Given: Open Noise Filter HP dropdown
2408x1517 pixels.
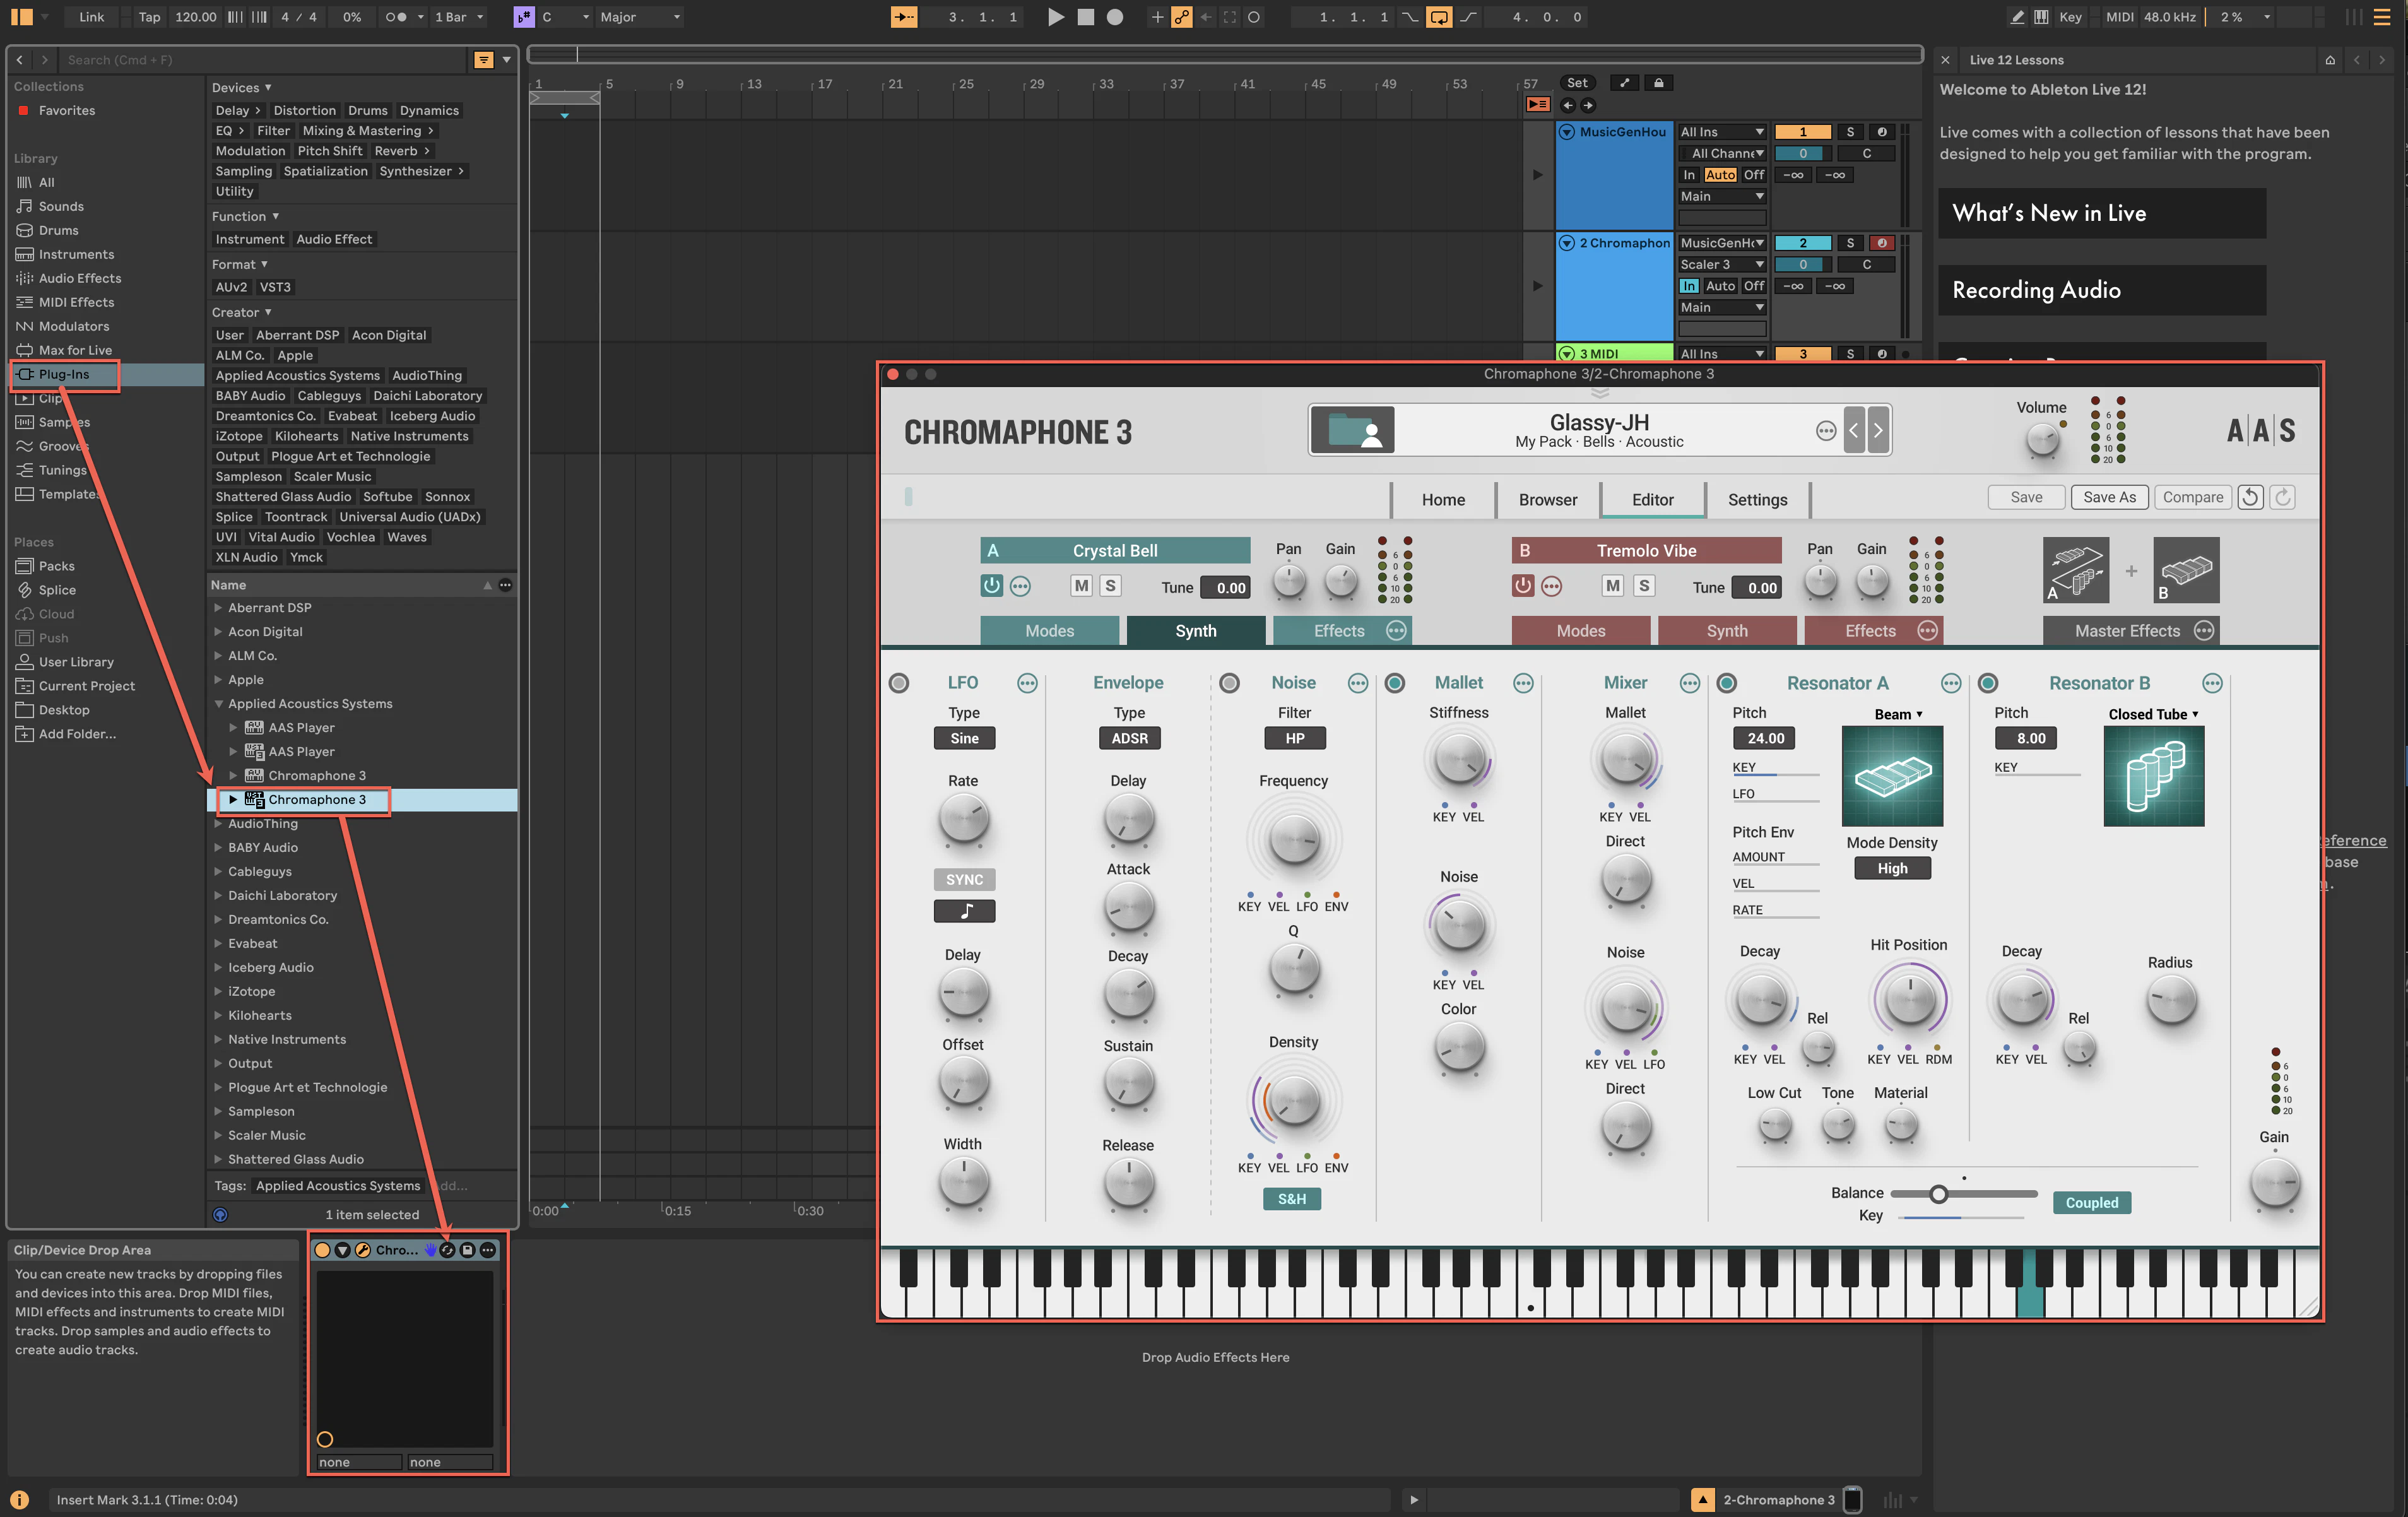Looking at the screenshot, I should [x=1294, y=739].
